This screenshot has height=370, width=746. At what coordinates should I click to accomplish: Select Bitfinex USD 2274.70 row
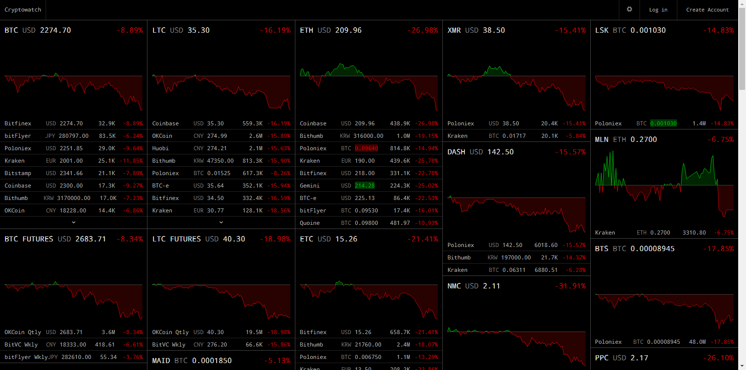click(74, 123)
